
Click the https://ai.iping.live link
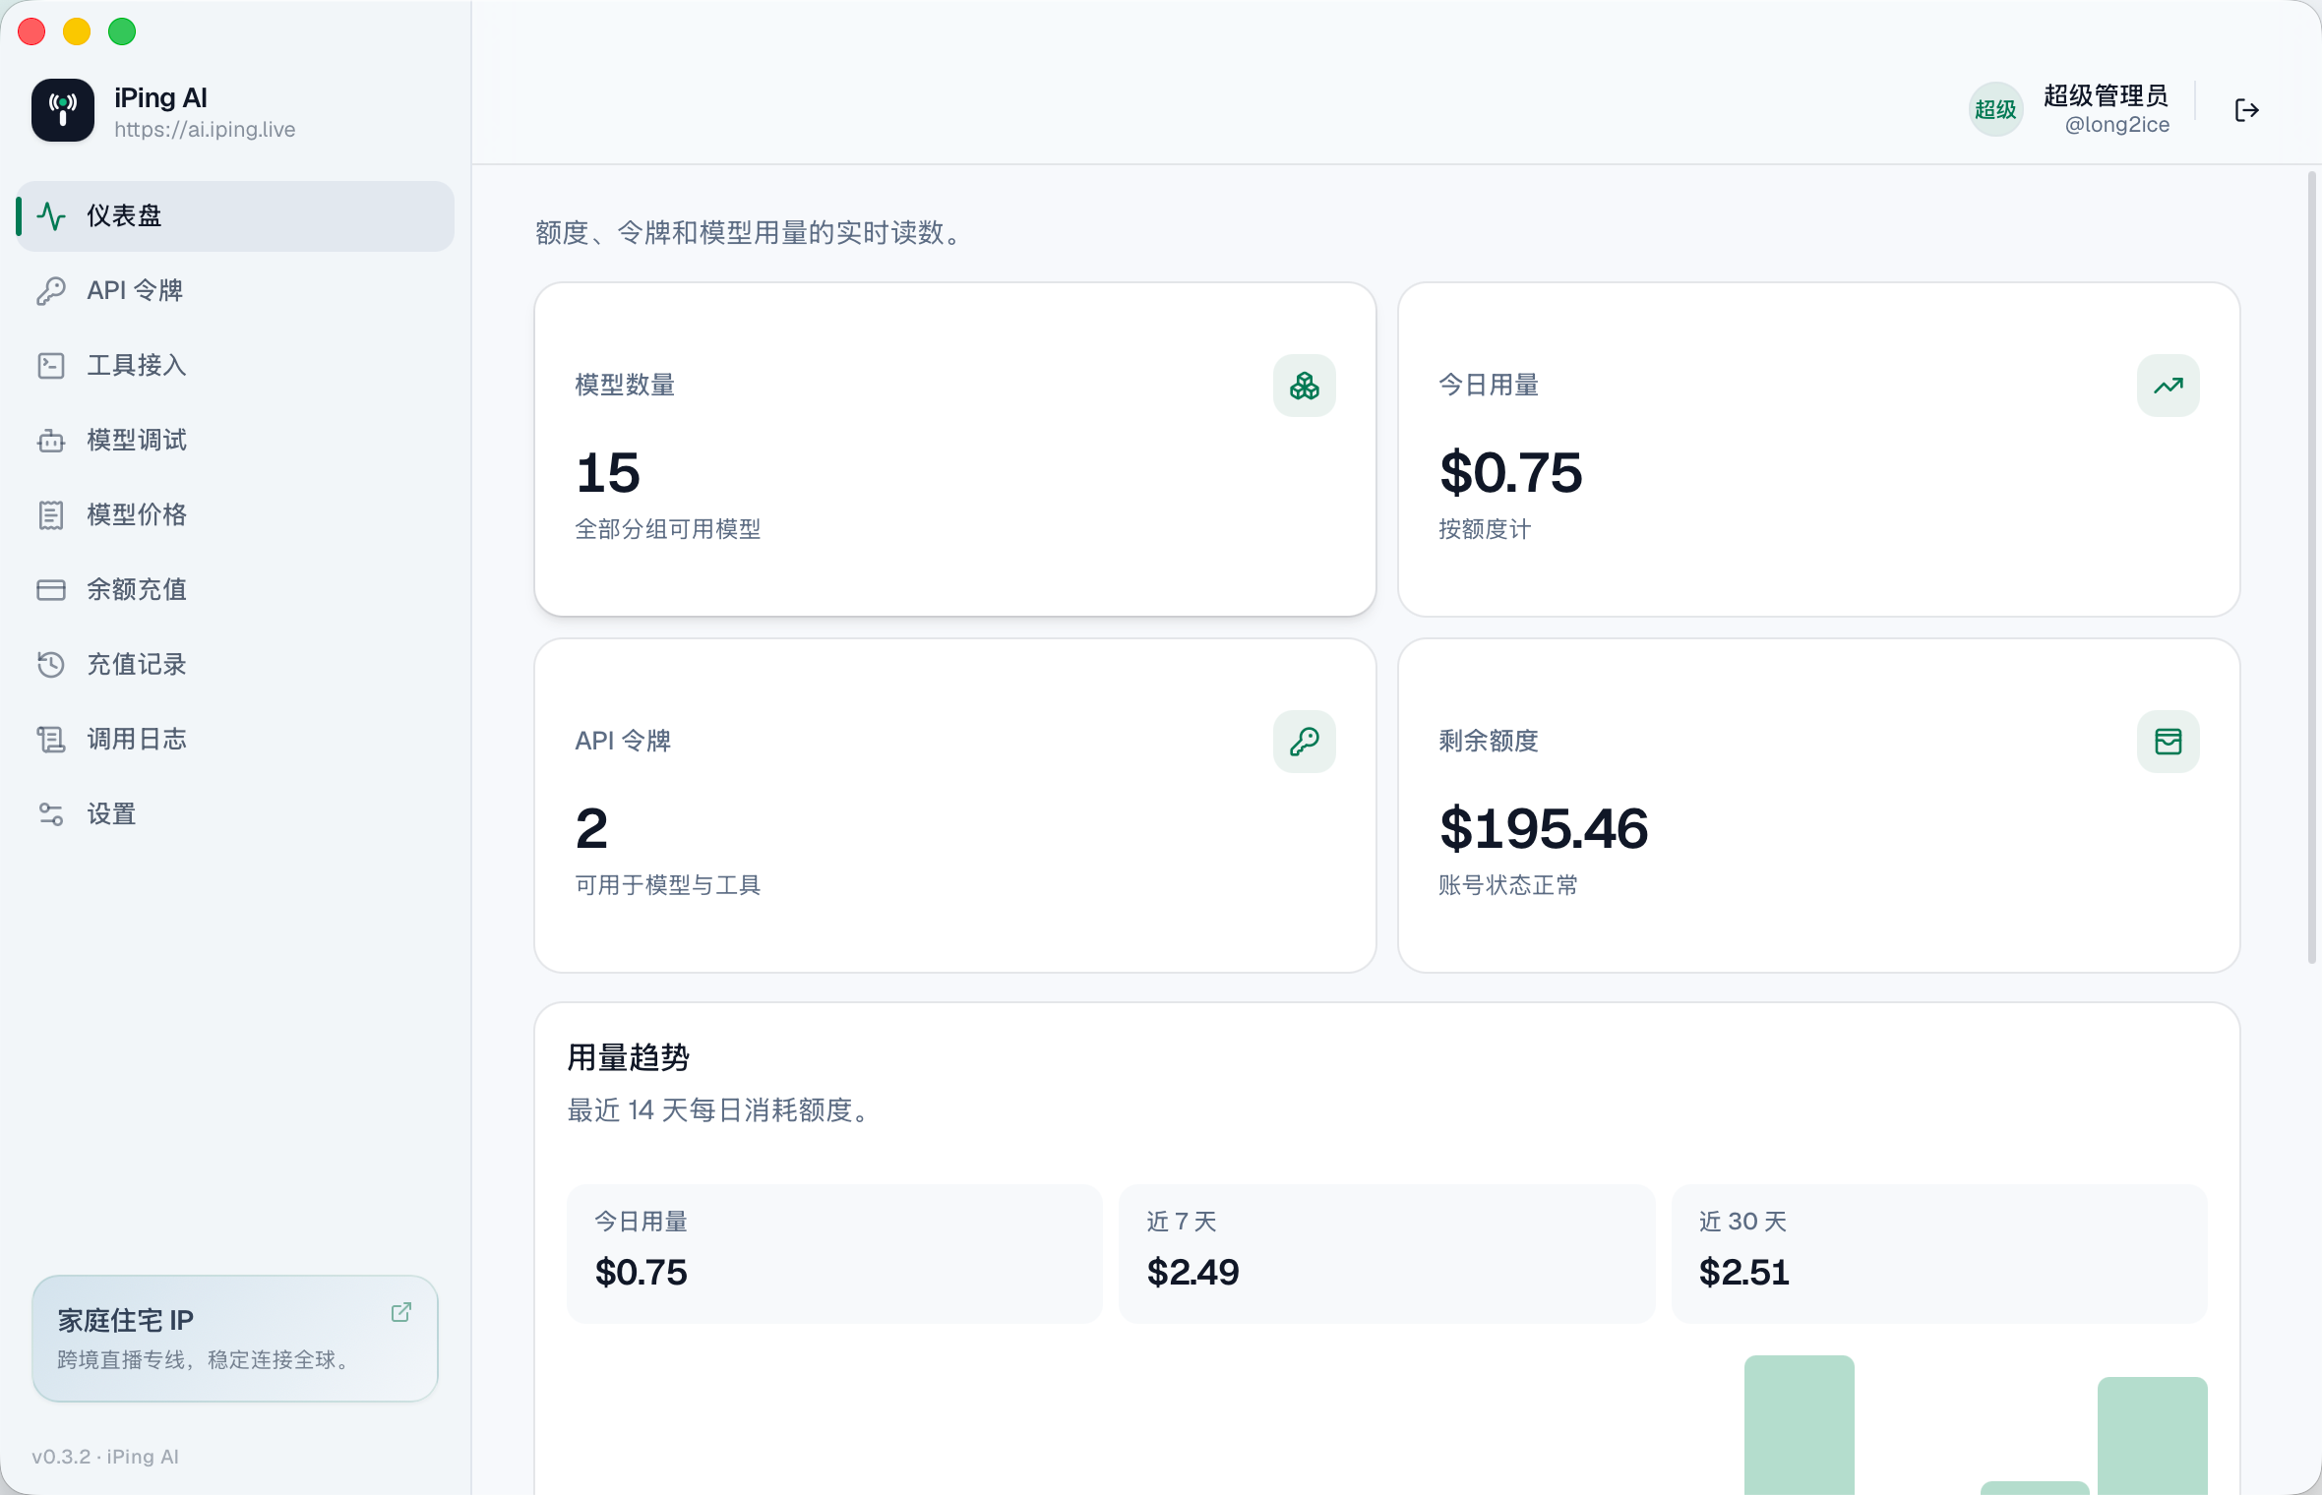coord(205,130)
